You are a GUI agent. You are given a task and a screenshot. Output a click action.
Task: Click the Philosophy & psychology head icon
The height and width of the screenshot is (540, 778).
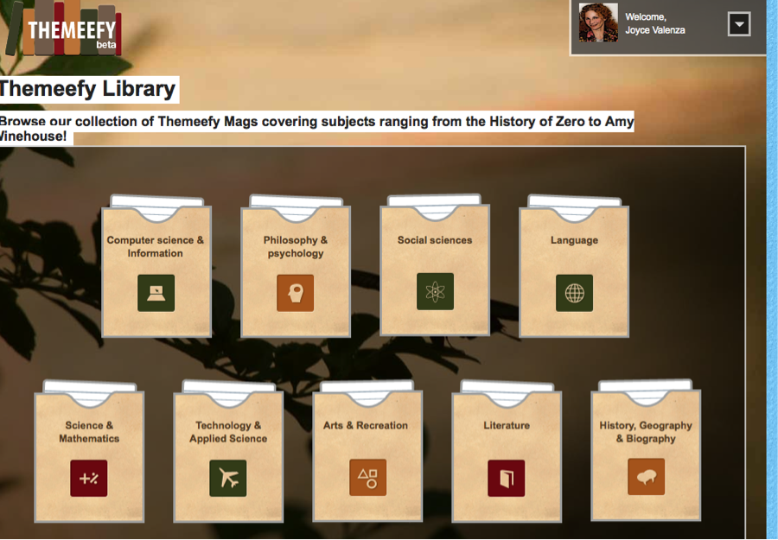pos(296,293)
